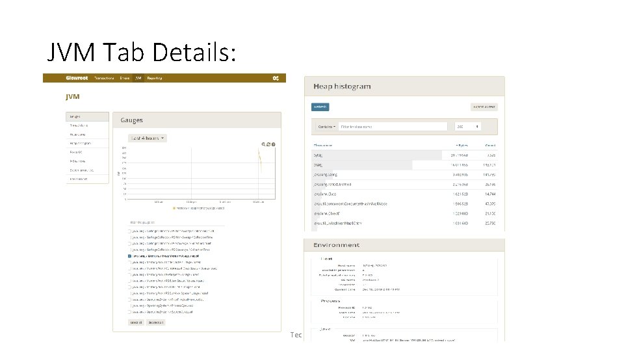Click the ConcurrentHashMap$Node histogram row
The width and height of the screenshot is (624, 351).
coord(404,203)
